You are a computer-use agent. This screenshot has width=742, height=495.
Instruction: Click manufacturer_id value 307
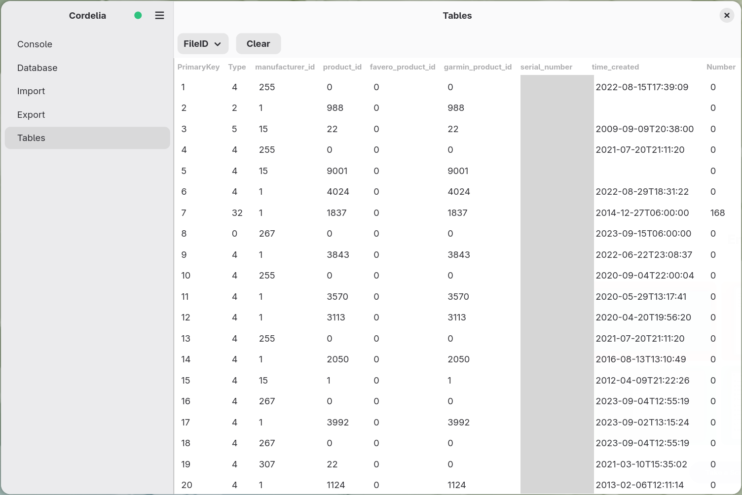click(266, 464)
